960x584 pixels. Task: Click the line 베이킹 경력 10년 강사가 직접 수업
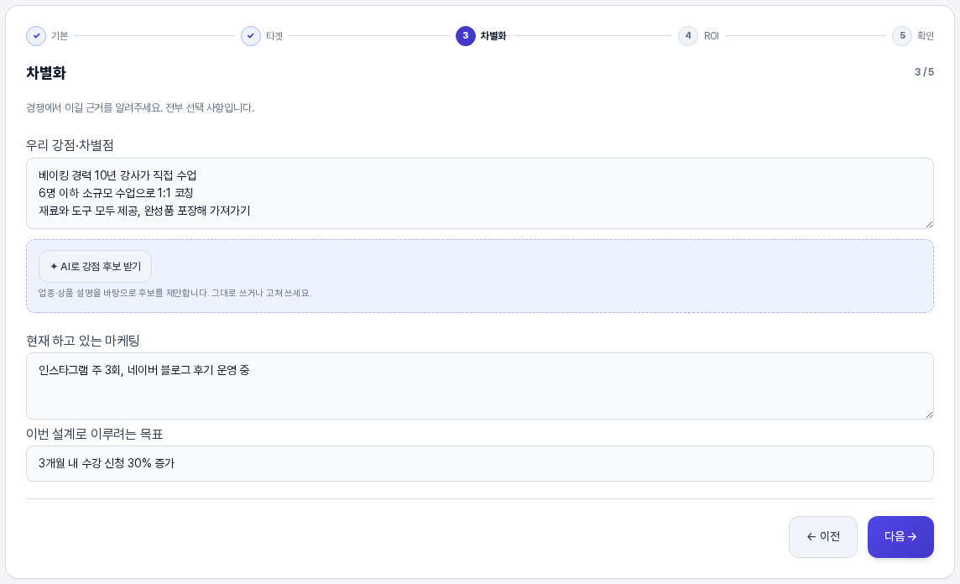coord(117,175)
